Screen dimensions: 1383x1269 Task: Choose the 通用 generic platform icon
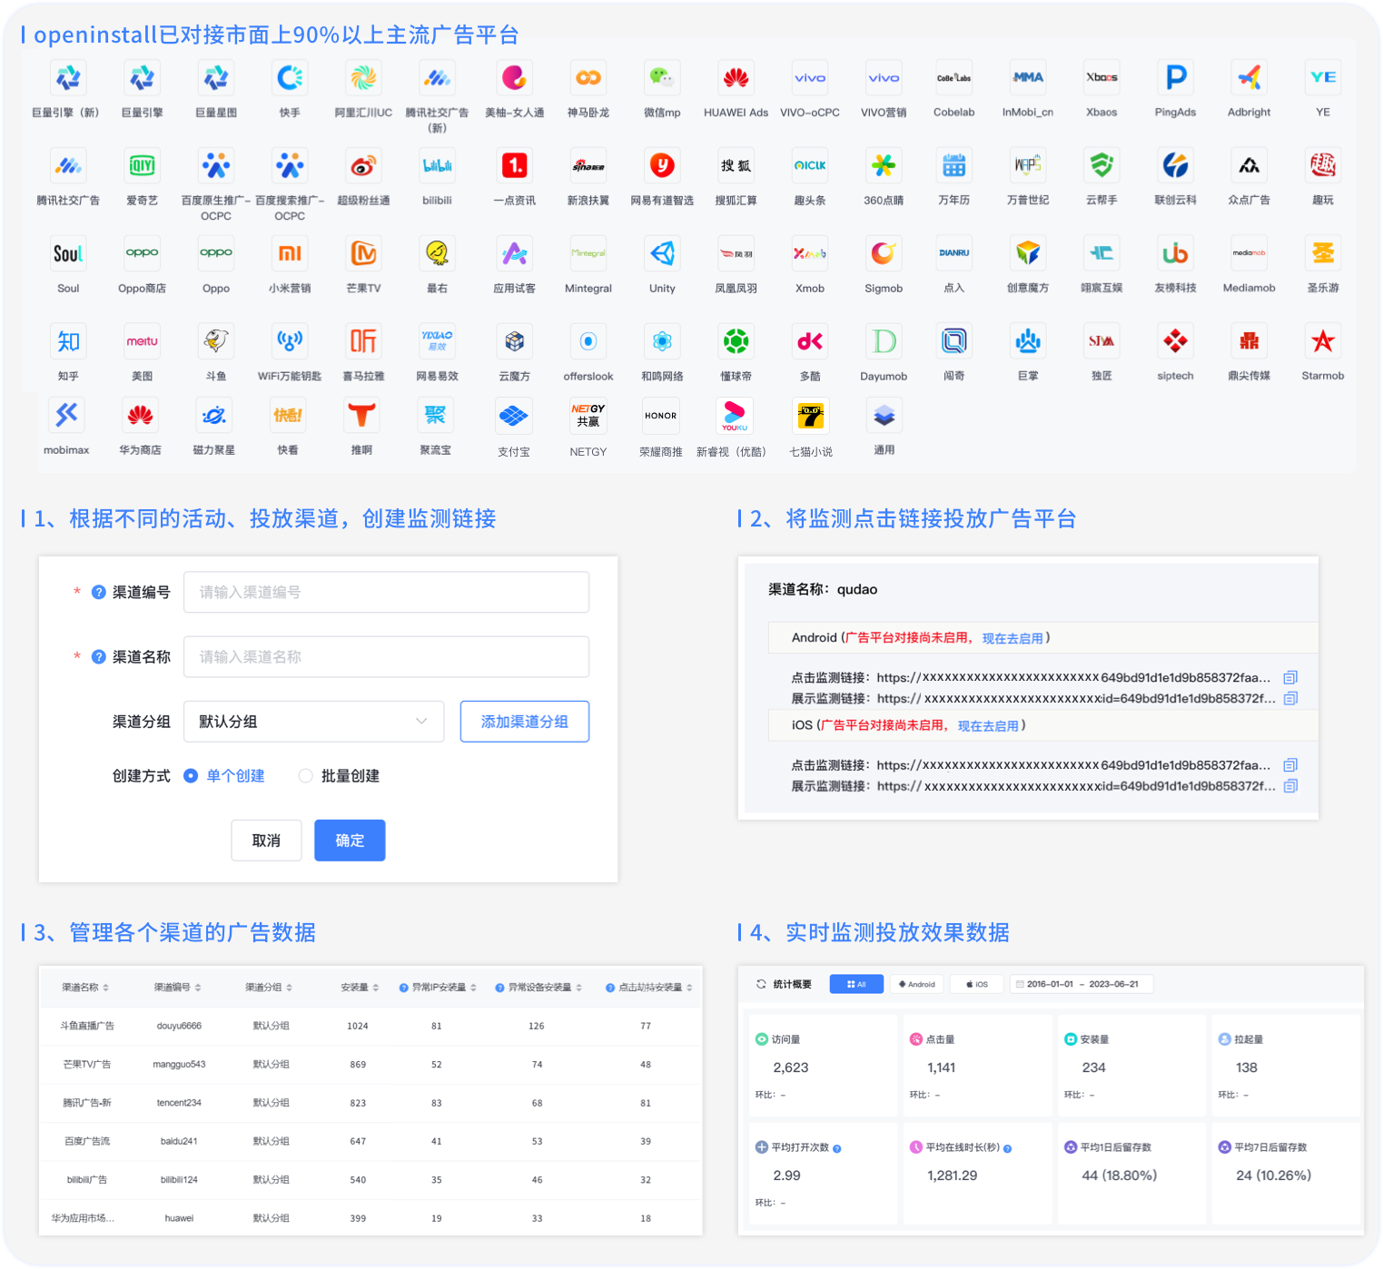click(884, 417)
